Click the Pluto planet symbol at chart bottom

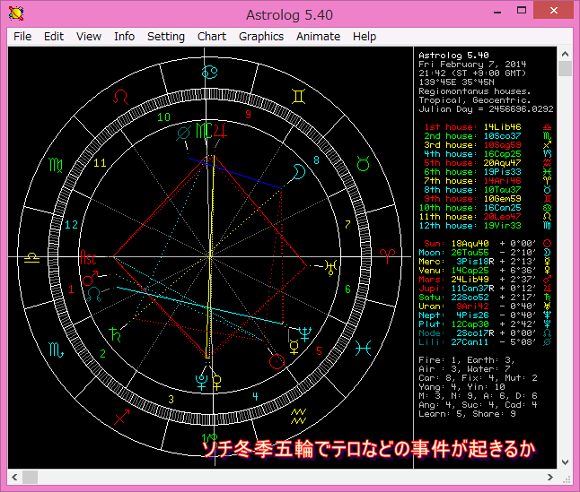[x=202, y=382]
